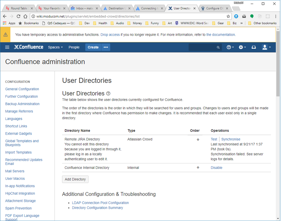Open the Money bookmarks folder

(x=135, y=23)
